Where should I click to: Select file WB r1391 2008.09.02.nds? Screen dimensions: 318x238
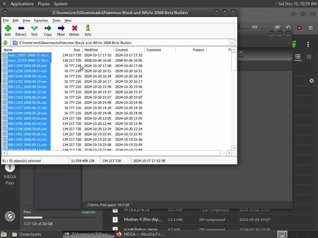27,118
